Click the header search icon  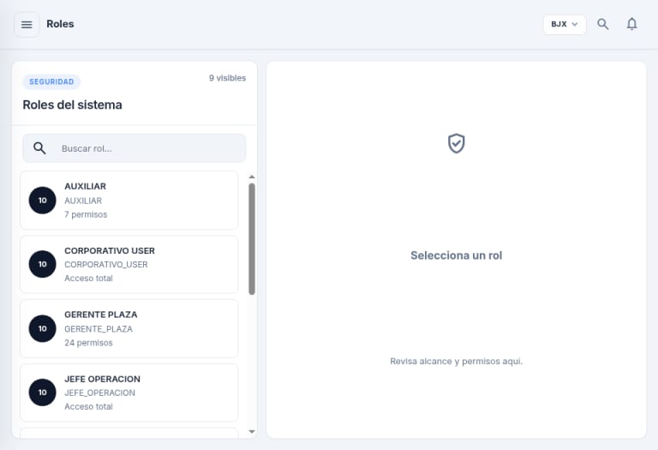603,24
